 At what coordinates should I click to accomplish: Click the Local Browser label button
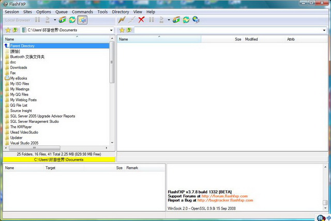(18, 20)
